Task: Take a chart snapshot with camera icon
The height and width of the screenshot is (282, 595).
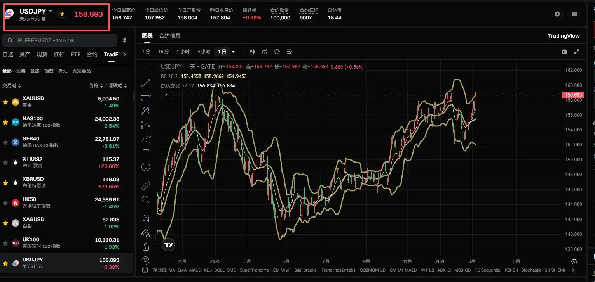Action: [x=564, y=52]
